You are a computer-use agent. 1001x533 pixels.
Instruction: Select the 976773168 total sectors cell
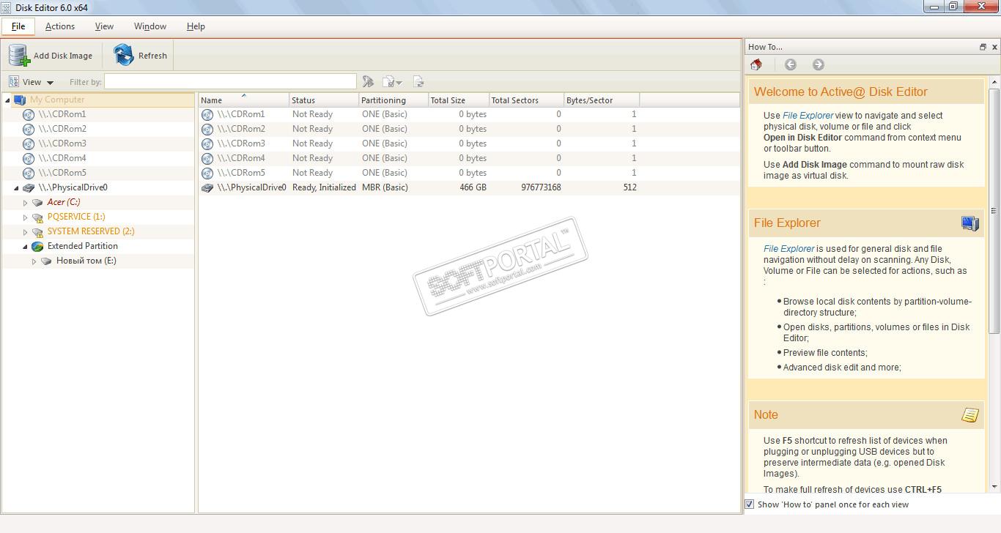[x=541, y=187]
